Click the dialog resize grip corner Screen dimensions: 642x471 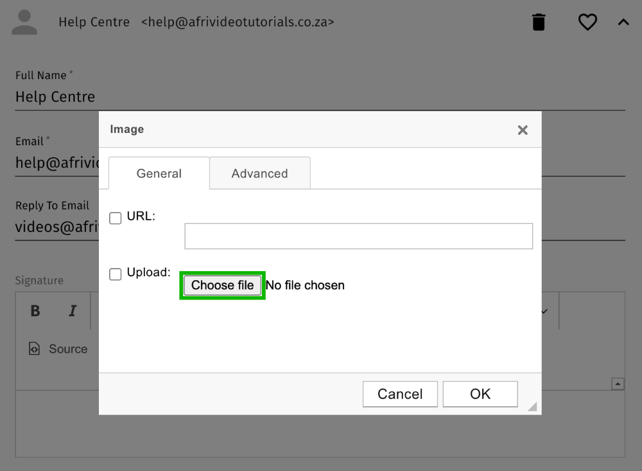click(x=532, y=406)
